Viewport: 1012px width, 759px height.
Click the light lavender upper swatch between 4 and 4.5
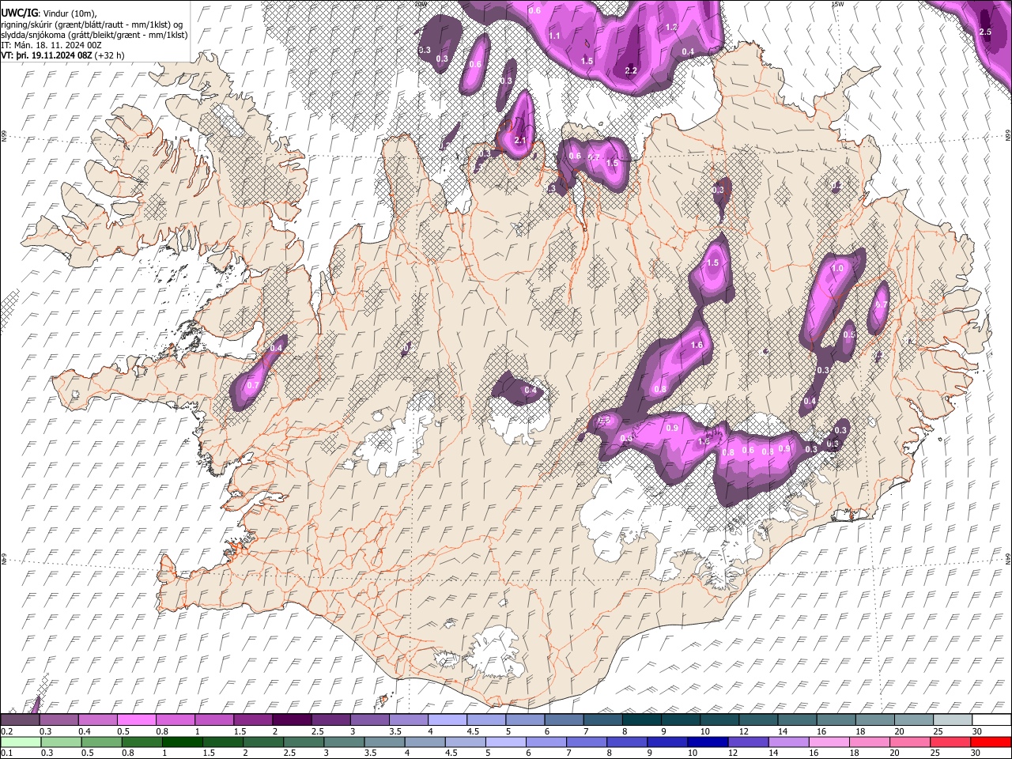click(448, 720)
